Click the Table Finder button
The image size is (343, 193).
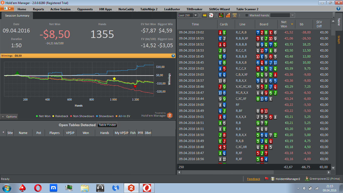coord(107,125)
